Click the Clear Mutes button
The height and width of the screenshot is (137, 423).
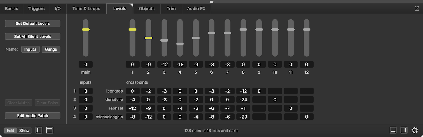19,103
